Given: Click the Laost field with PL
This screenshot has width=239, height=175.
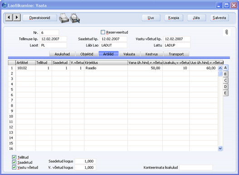Looking at the screenshot, I should (x=53, y=45).
